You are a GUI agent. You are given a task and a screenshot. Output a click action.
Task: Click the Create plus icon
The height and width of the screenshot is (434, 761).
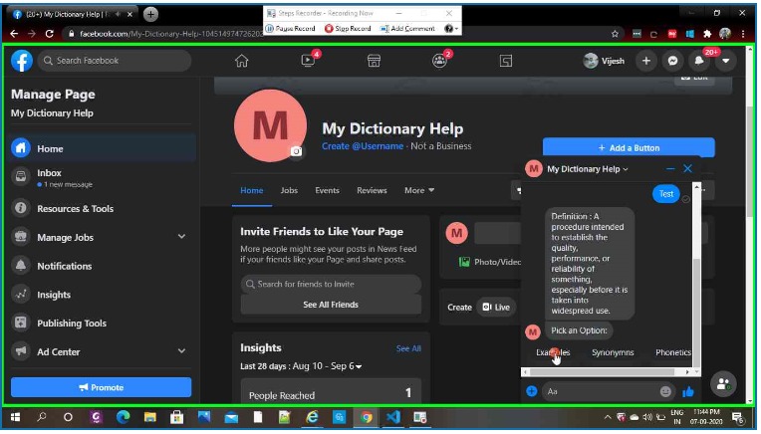click(646, 61)
